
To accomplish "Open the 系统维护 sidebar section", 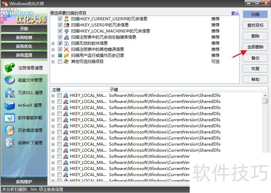I will [x=24, y=181].
